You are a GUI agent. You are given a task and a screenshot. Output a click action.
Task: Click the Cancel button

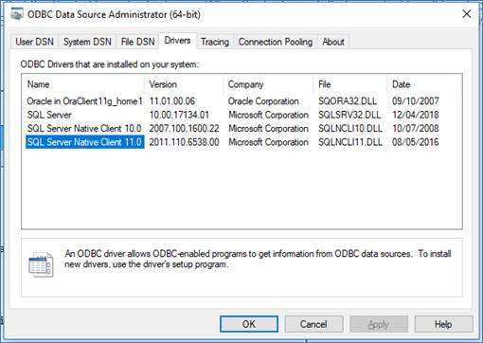[x=313, y=324]
